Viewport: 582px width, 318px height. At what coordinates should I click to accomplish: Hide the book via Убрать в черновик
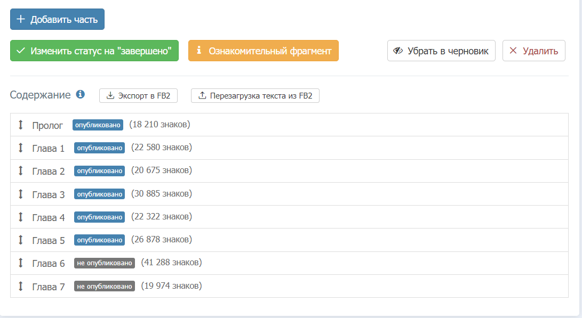pos(441,51)
